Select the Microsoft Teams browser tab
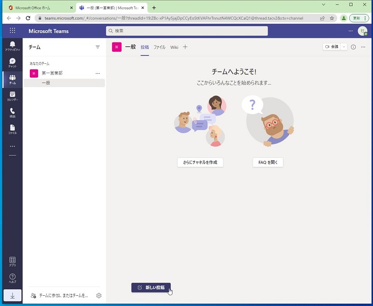 [x=112, y=8]
